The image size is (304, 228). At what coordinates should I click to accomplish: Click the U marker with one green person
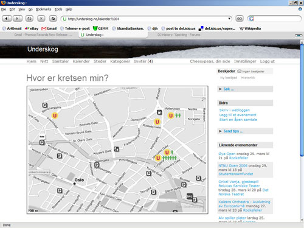pyautogui.click(x=167, y=152)
